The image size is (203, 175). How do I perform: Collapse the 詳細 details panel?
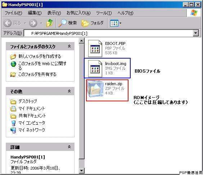69,147
